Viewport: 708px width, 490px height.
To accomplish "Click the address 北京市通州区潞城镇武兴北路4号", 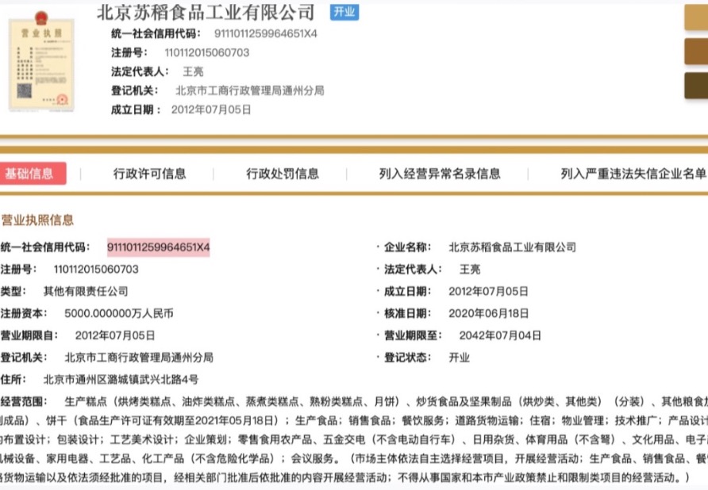I will pos(121,379).
